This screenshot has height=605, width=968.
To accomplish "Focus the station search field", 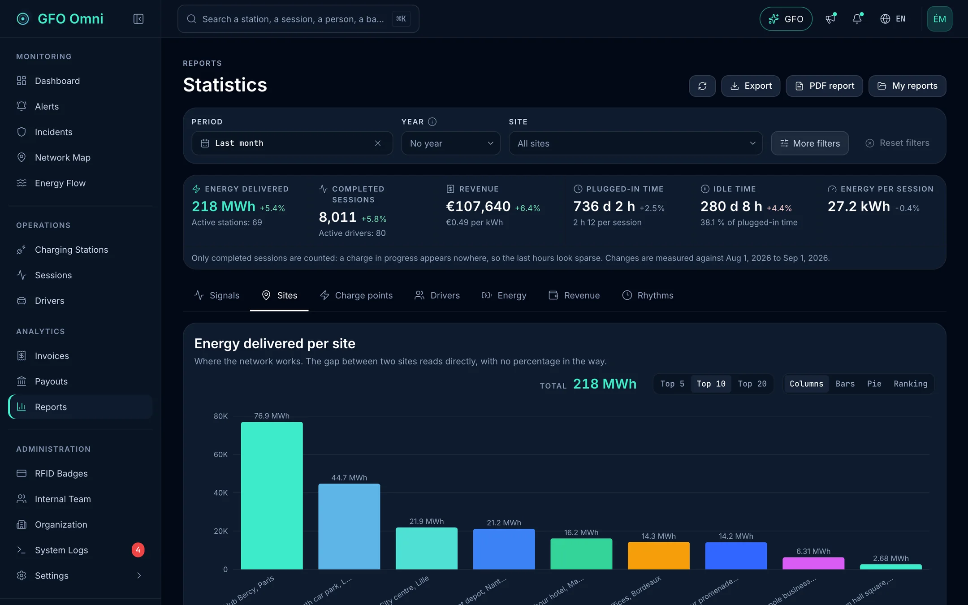I will (298, 19).
